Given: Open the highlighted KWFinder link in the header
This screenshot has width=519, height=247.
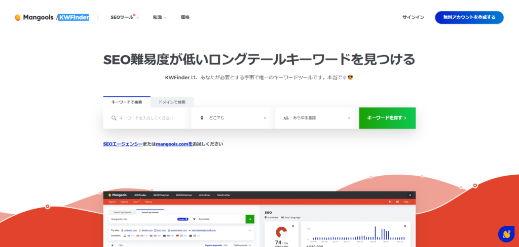Looking at the screenshot, I should click(73, 18).
